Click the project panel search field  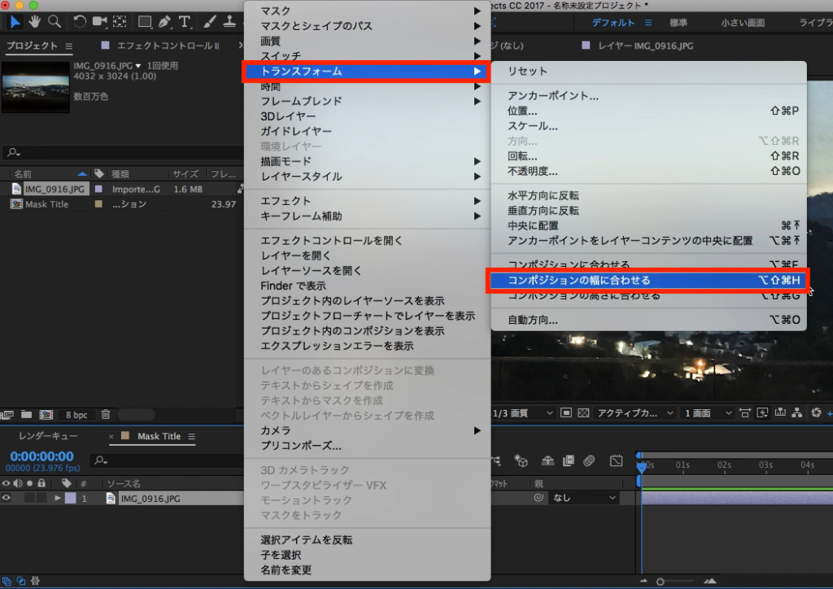click(x=122, y=152)
